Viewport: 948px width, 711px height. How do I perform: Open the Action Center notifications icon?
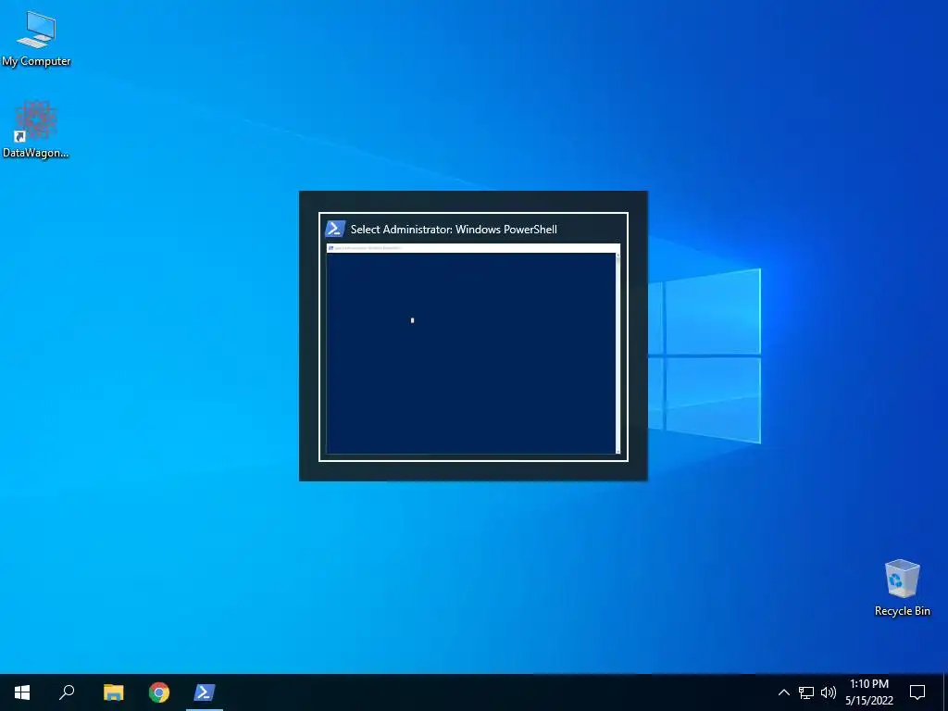pos(917,692)
